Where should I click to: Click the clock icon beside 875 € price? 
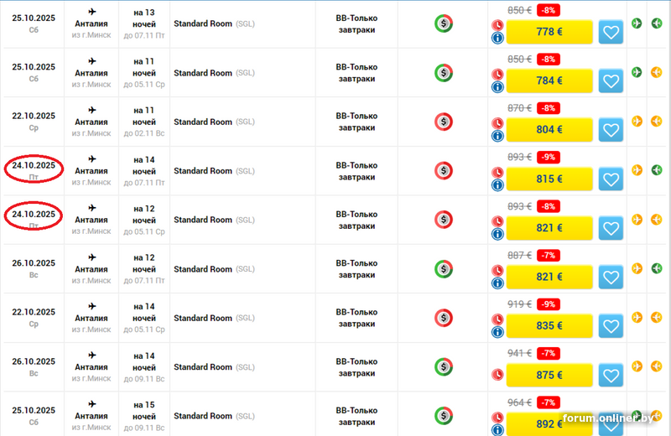pyautogui.click(x=497, y=368)
